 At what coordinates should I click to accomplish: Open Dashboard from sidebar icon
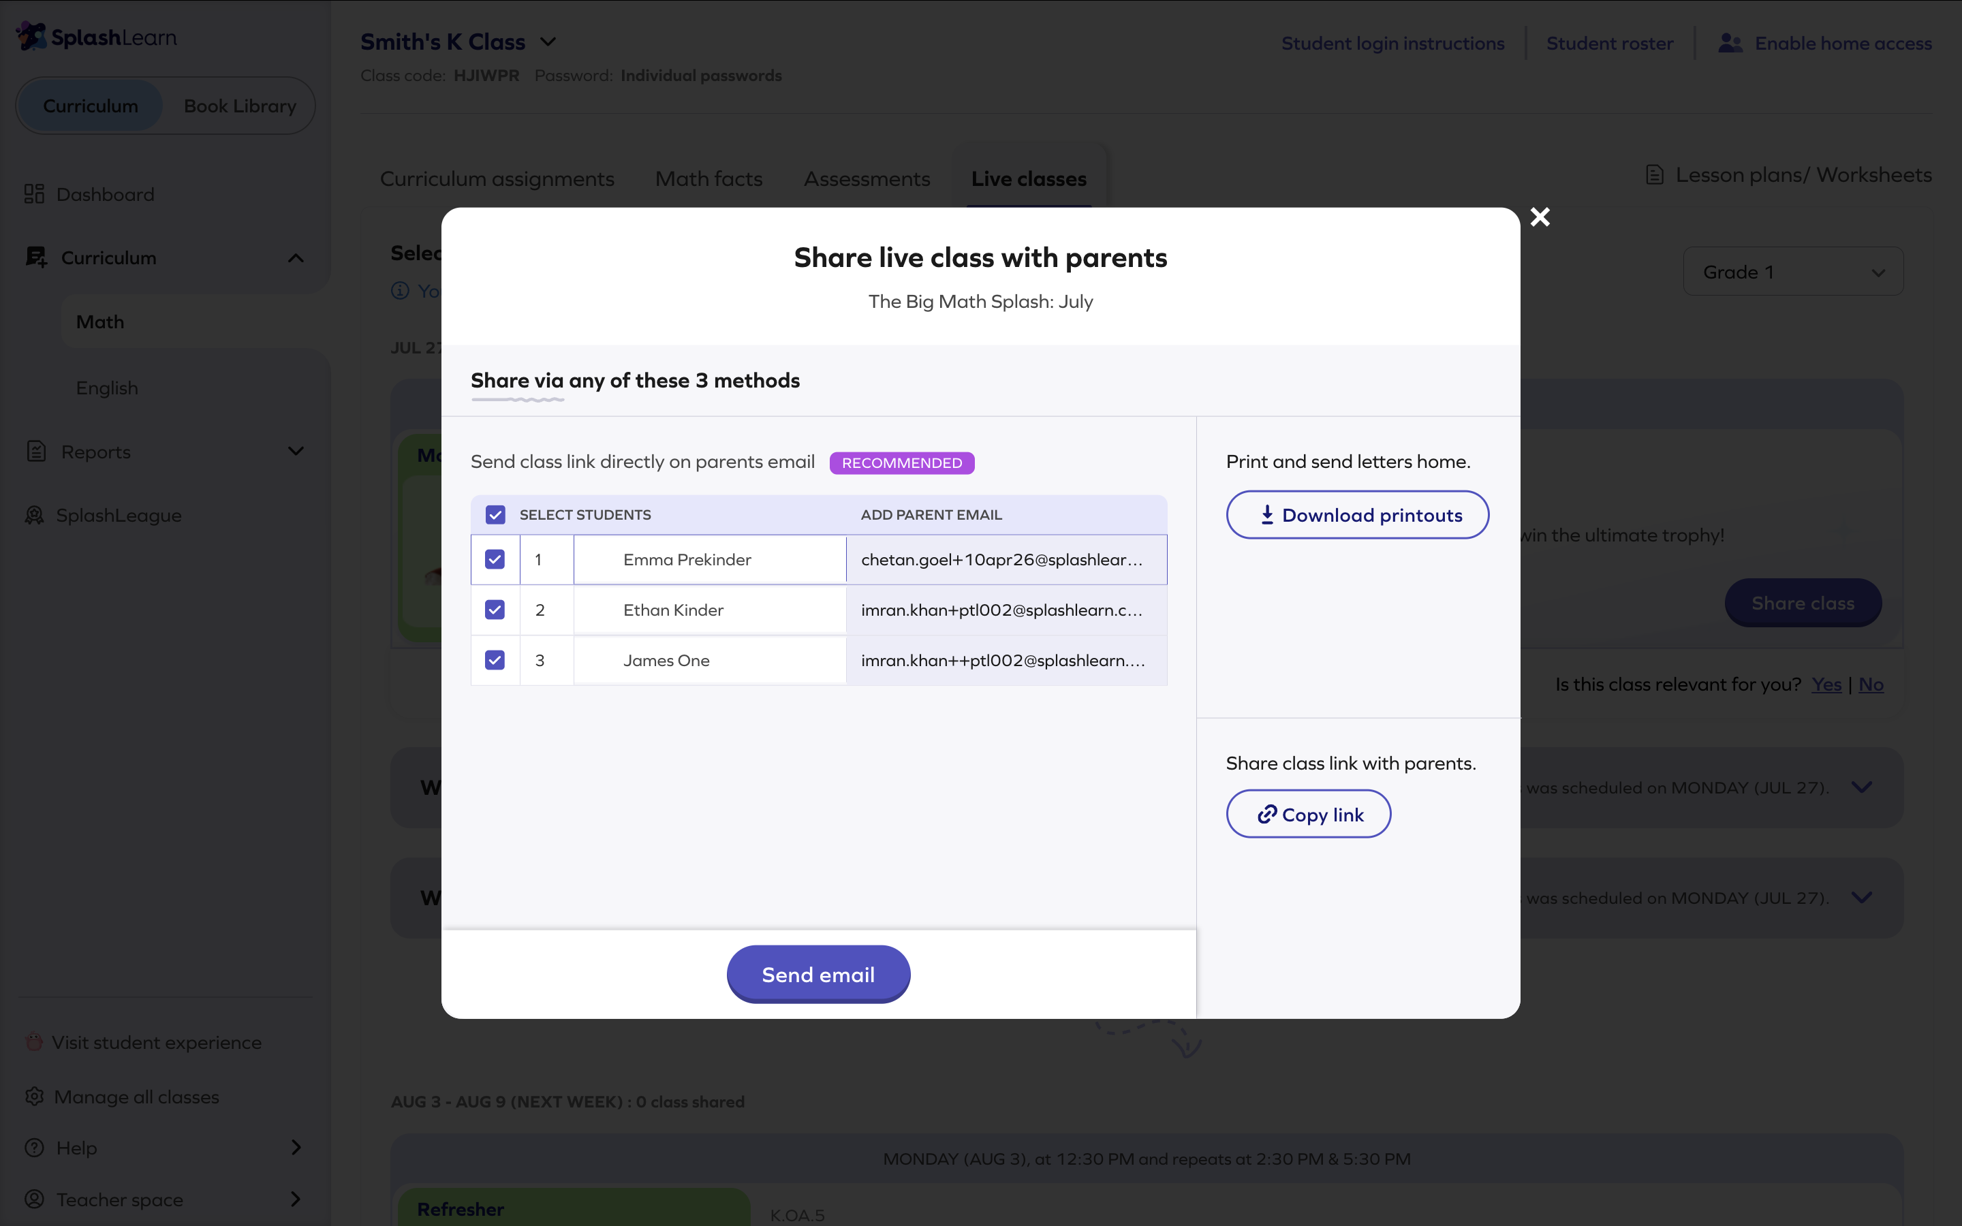tap(34, 194)
